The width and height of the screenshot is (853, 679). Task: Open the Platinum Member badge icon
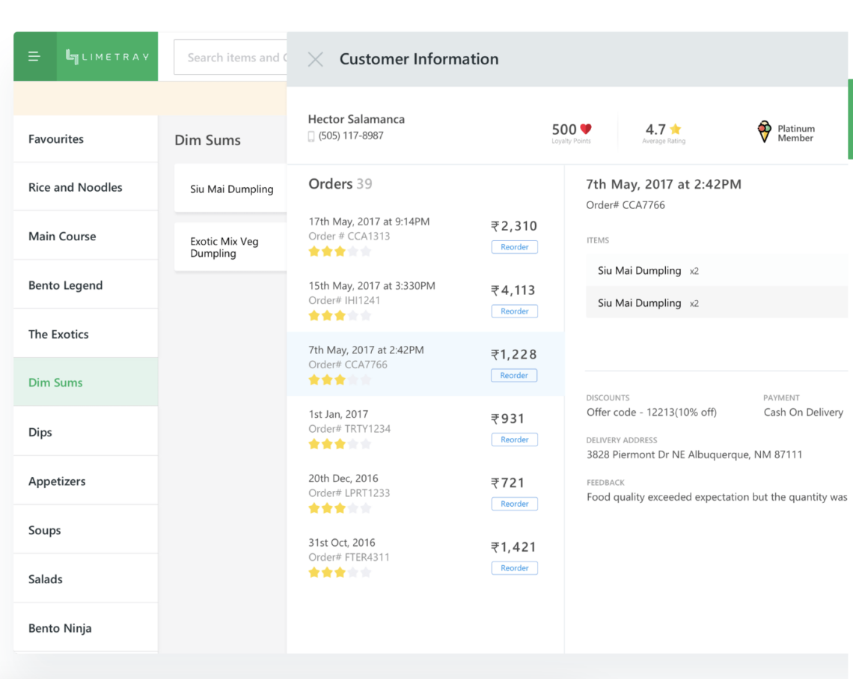click(x=764, y=132)
